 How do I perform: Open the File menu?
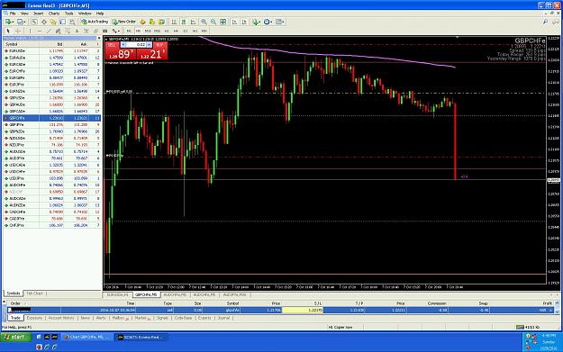coord(13,14)
